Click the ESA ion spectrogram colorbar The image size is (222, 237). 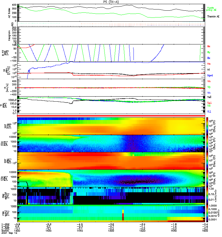[207, 144]
